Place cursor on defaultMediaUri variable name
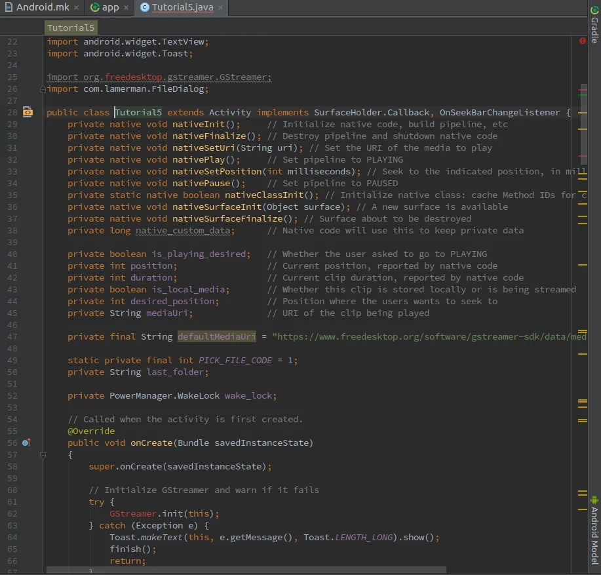The width and height of the screenshot is (601, 575). coord(216,337)
